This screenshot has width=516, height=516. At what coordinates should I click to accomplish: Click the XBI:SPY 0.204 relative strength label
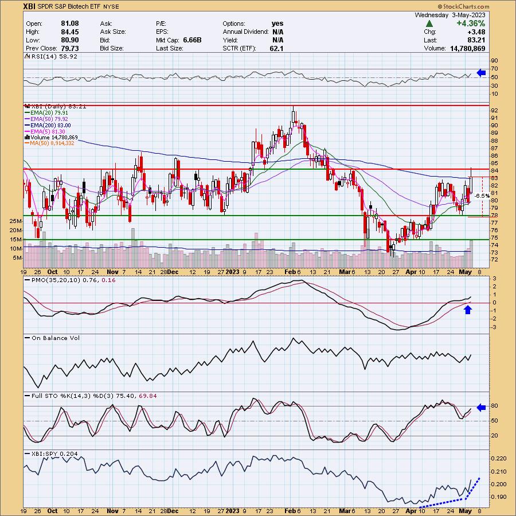point(52,454)
